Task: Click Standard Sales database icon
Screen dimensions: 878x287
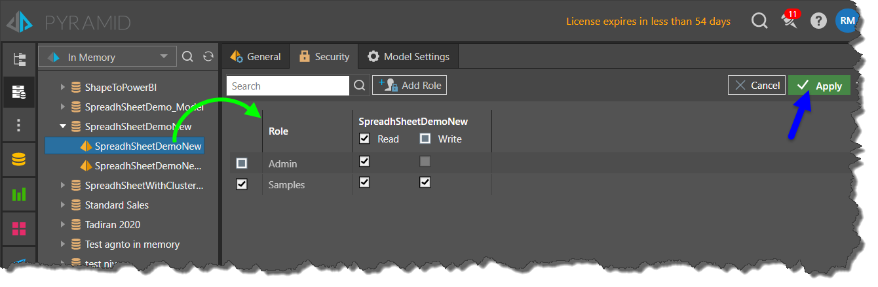Action: point(76,205)
